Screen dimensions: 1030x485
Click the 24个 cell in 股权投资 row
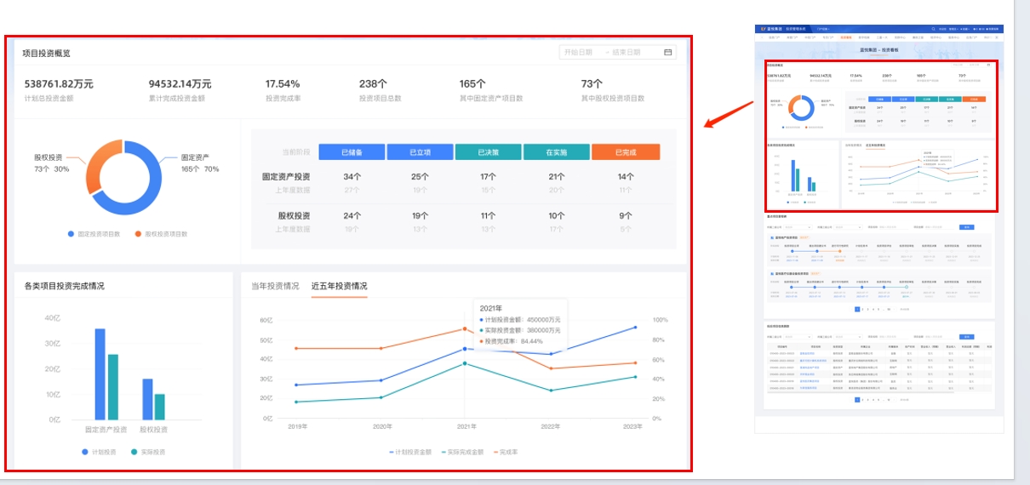point(352,216)
